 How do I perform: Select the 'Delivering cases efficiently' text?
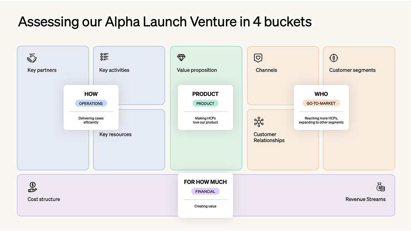[x=91, y=120]
